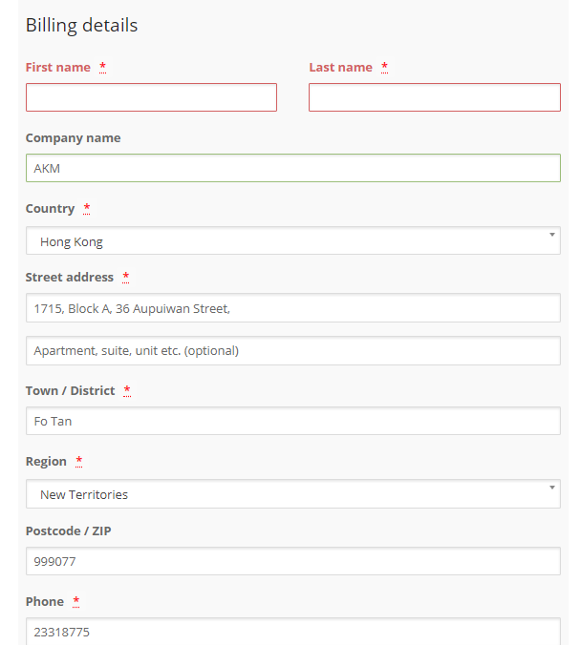Click the Street address field with 1715, Block A

tap(292, 308)
